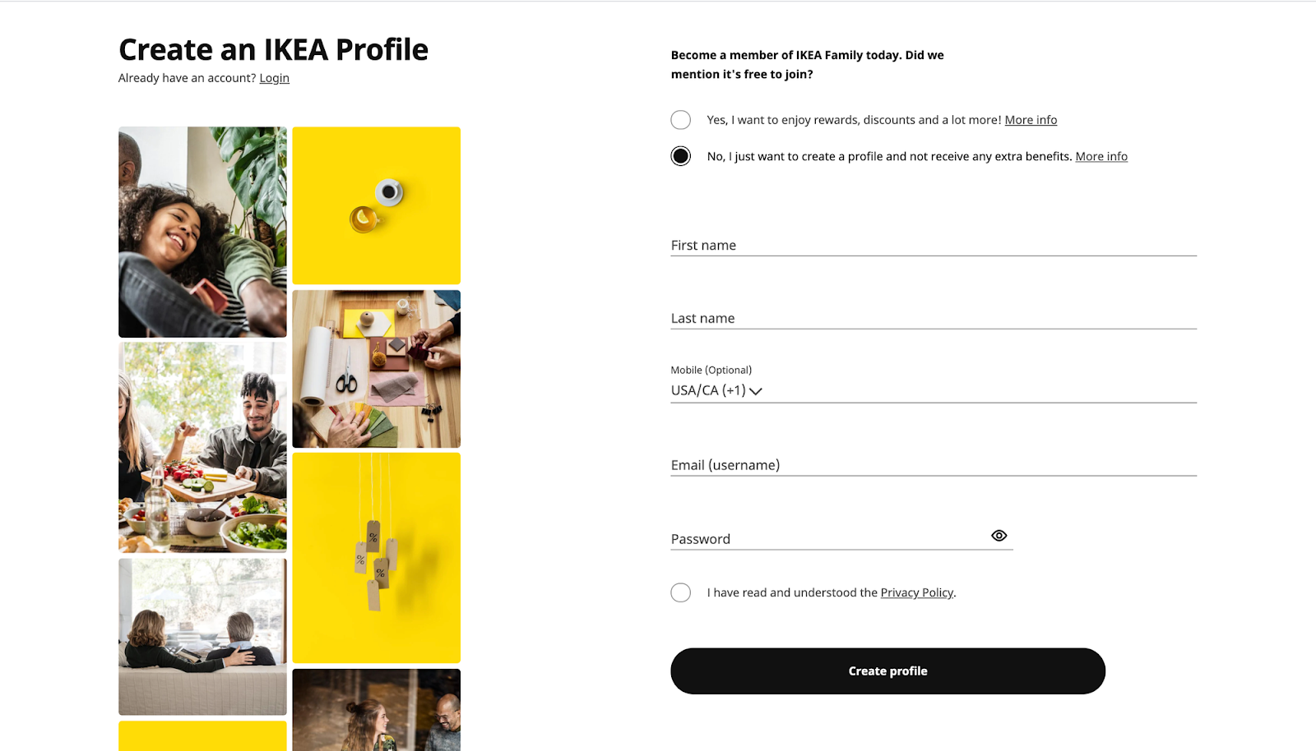This screenshot has width=1316, height=751.
Task: Open the Login link
Action: pos(274,78)
